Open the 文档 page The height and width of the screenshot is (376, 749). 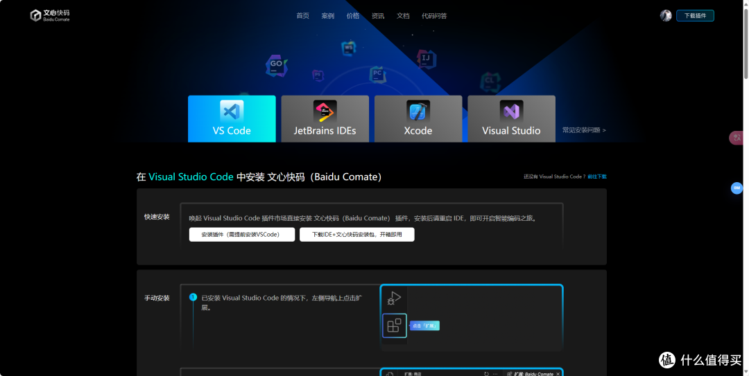[x=403, y=16]
